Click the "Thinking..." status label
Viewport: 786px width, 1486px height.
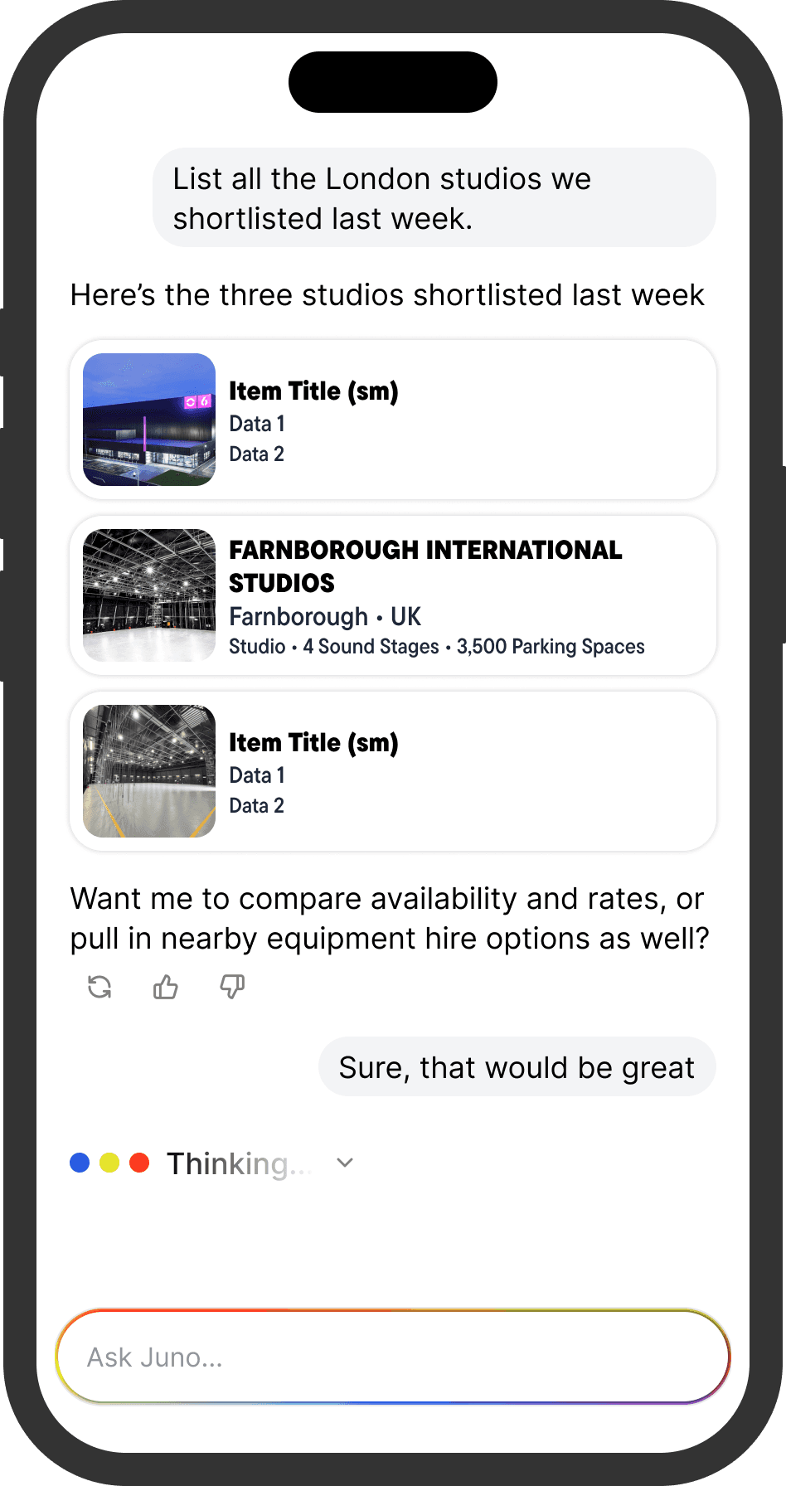tap(239, 1163)
